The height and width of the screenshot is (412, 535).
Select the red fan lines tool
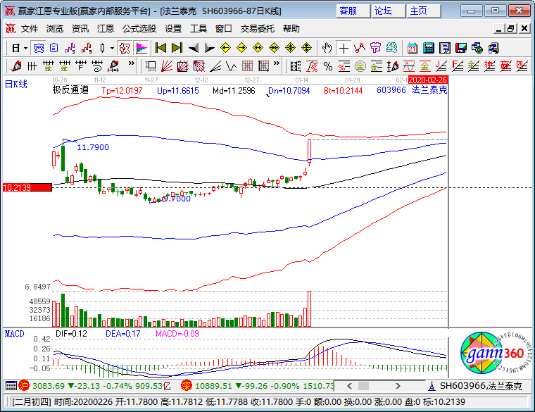[x=167, y=66]
